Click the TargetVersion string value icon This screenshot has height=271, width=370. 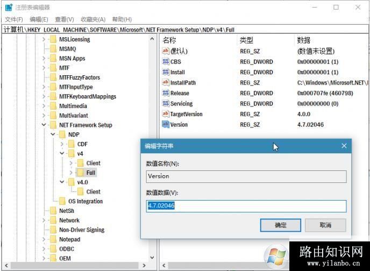(166, 114)
